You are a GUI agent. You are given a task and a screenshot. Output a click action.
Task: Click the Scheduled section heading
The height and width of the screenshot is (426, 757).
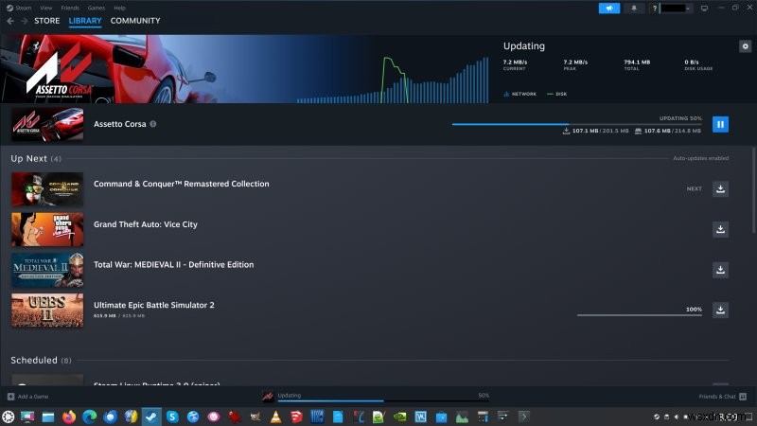pyautogui.click(x=41, y=361)
